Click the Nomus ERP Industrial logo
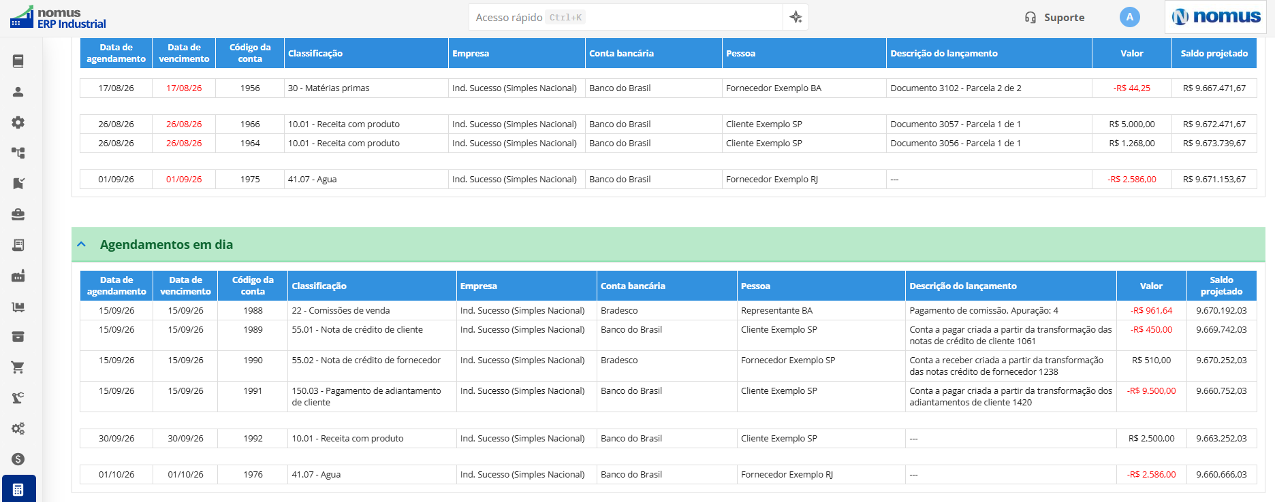1275x502 pixels. point(59,18)
